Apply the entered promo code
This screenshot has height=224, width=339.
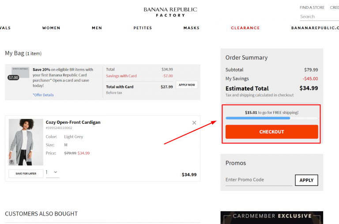coord(306,180)
